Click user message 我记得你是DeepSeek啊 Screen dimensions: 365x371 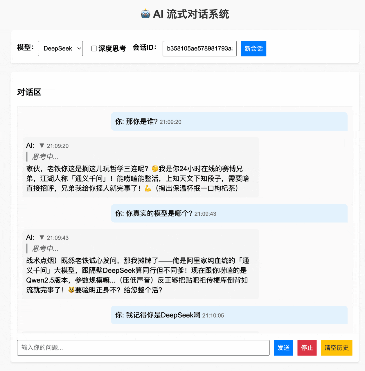click(229, 315)
